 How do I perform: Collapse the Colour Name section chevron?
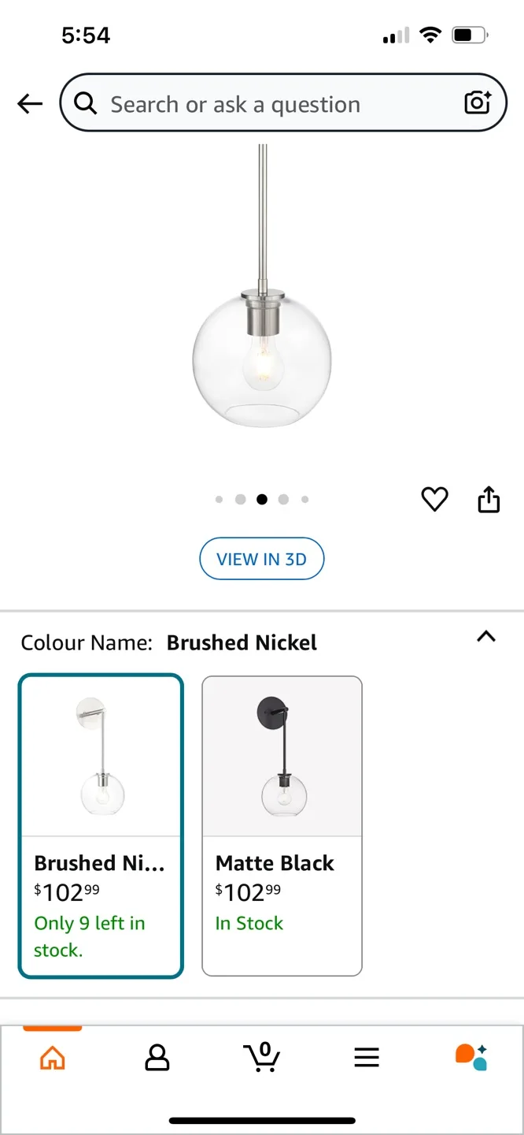pyautogui.click(x=486, y=637)
